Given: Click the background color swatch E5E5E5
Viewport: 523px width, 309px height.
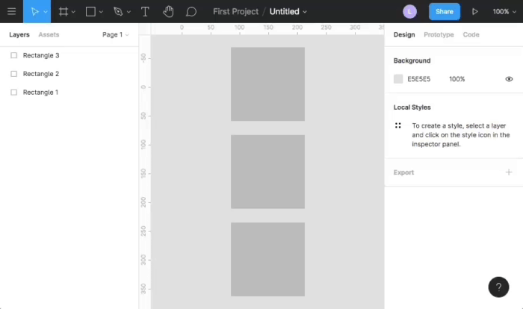Looking at the screenshot, I should coord(398,79).
